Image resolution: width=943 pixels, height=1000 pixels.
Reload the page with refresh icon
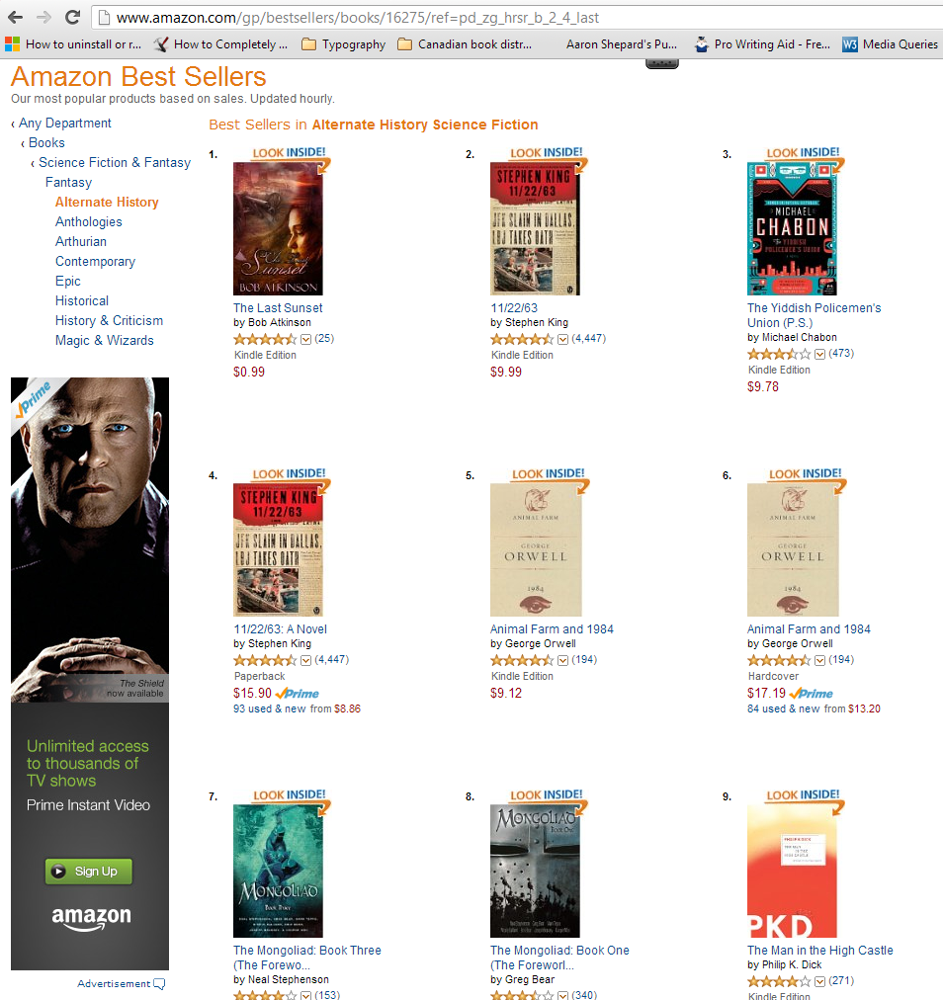[73, 17]
